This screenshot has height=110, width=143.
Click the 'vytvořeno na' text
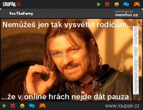point(124,11)
